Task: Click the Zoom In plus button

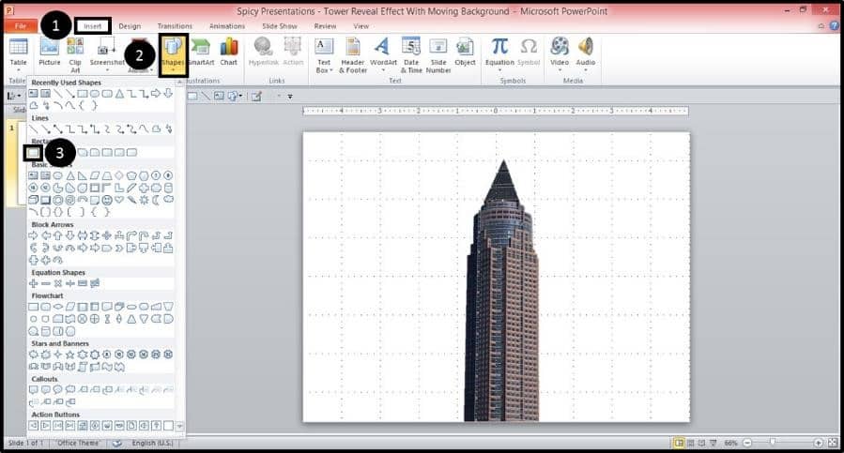Action: coord(818,443)
